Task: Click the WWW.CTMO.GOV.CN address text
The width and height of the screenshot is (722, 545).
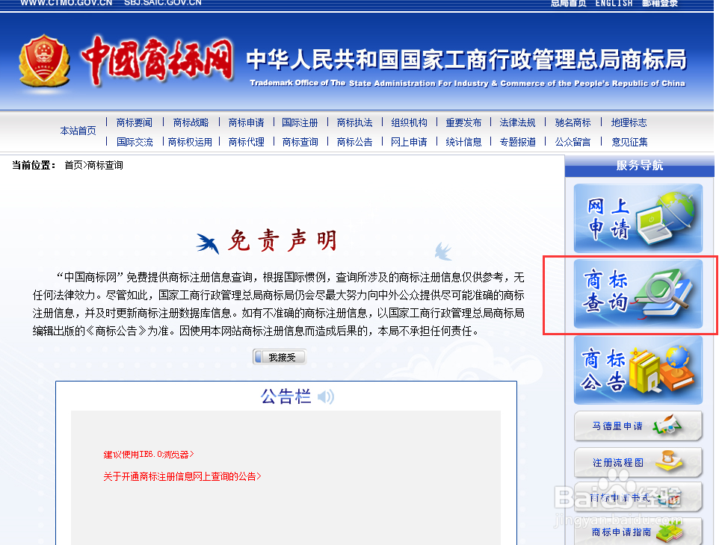Action: coord(67,3)
